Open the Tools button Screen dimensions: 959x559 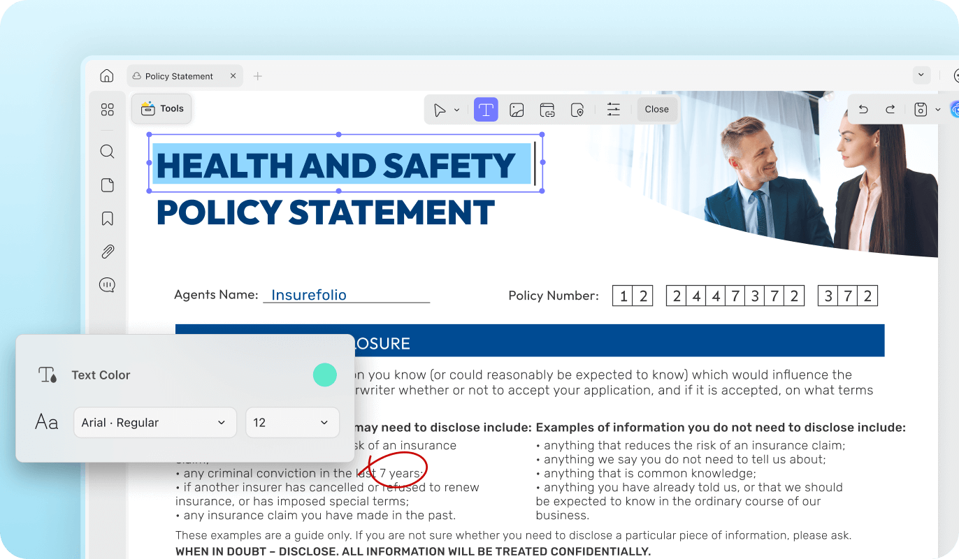[161, 108]
